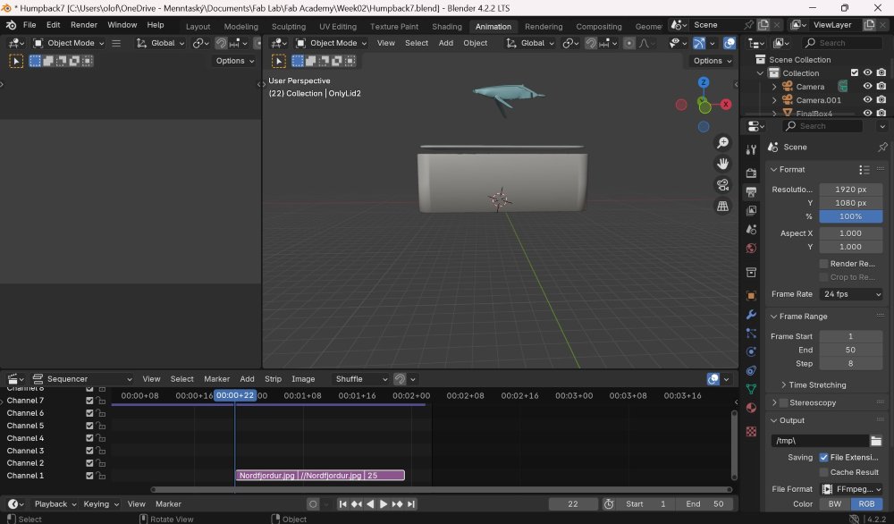Exclude Collection from view layer checkbox
This screenshot has height=524, width=894.
tap(854, 72)
